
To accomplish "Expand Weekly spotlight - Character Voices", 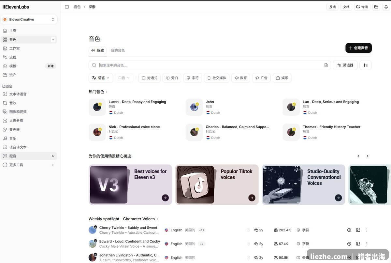I will pyautogui.click(x=157, y=219).
